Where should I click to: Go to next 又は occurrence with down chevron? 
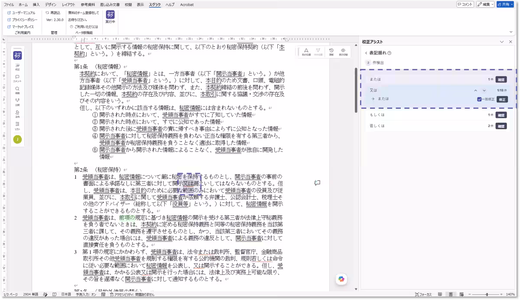tap(484, 90)
